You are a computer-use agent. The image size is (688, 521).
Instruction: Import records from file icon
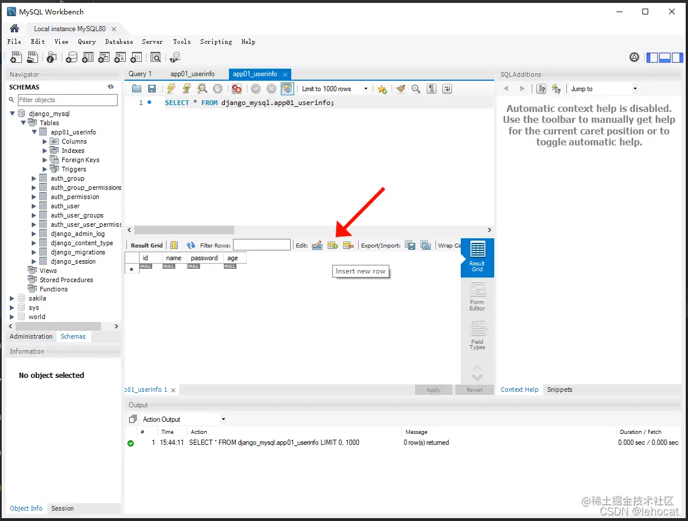(426, 245)
